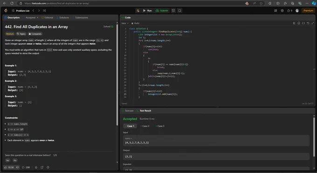
Task: Click the curly braces icon in editor
Action: point(303,23)
